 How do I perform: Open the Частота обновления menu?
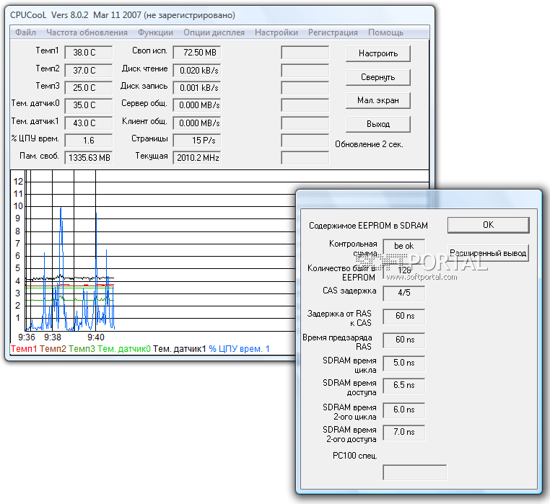point(87,32)
